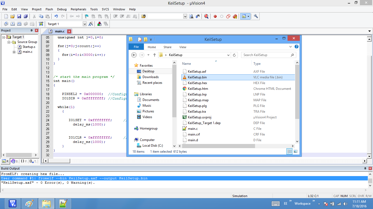Open the find text combo box dropdown
This screenshot has width=373, height=209.
point(185,16)
